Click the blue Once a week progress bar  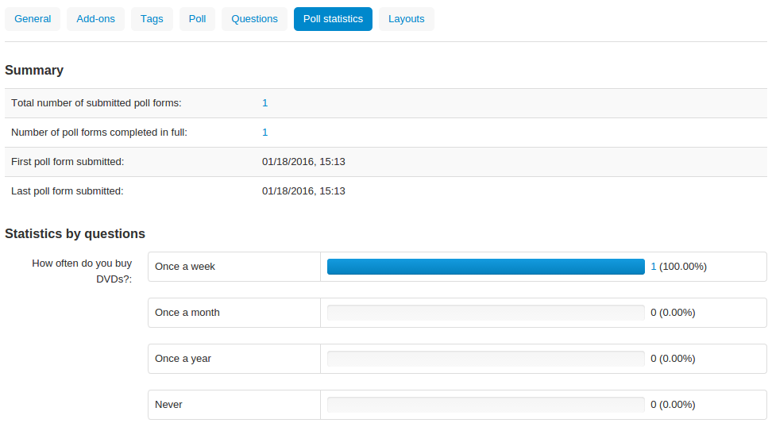tap(486, 266)
